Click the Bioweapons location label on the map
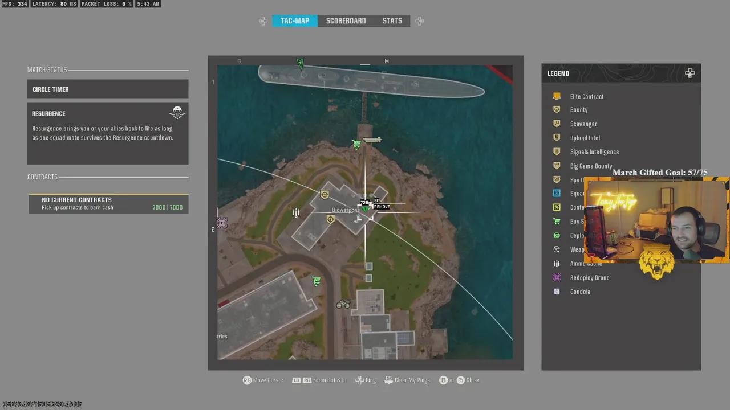The height and width of the screenshot is (410, 730). (x=346, y=210)
